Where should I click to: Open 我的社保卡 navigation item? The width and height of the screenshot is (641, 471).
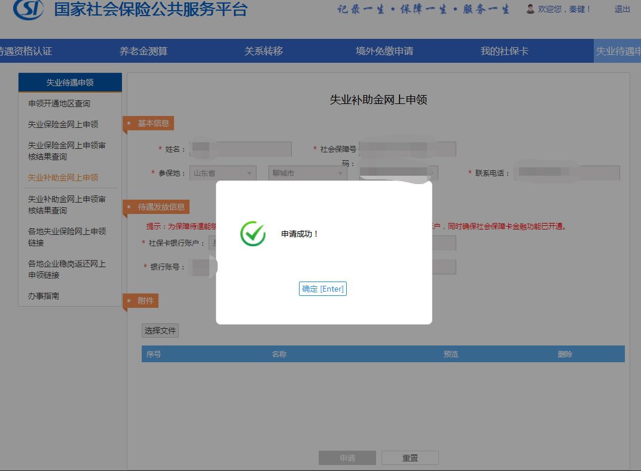pyautogui.click(x=504, y=51)
